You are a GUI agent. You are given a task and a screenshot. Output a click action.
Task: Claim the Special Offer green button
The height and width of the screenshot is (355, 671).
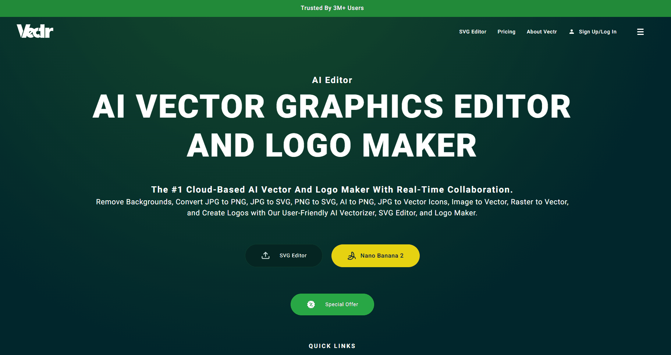(x=332, y=304)
